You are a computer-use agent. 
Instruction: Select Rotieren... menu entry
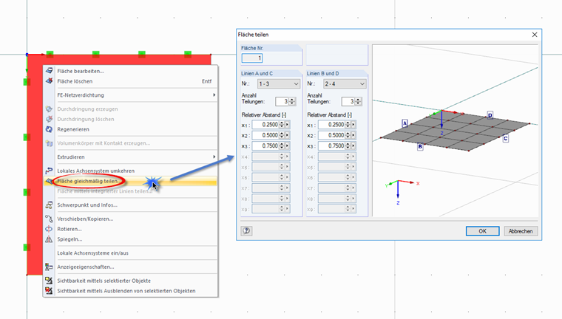[x=130, y=229]
